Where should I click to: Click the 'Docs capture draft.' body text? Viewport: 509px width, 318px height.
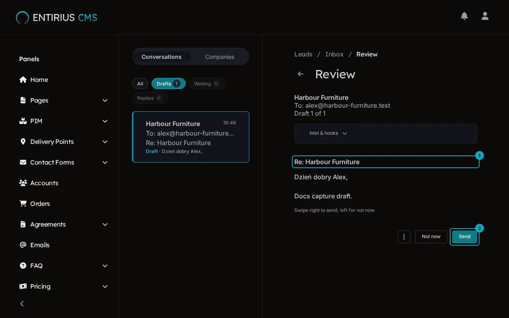pos(323,196)
